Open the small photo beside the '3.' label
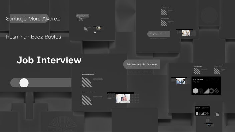The image size is (235, 132). tap(98, 28)
